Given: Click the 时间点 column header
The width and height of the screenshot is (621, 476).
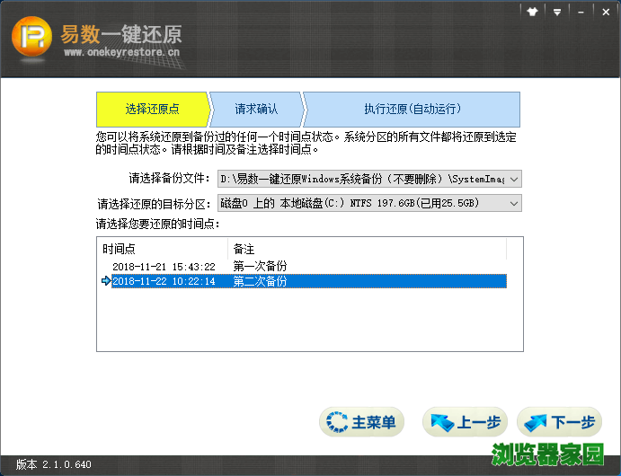Looking at the screenshot, I should click(163, 249).
